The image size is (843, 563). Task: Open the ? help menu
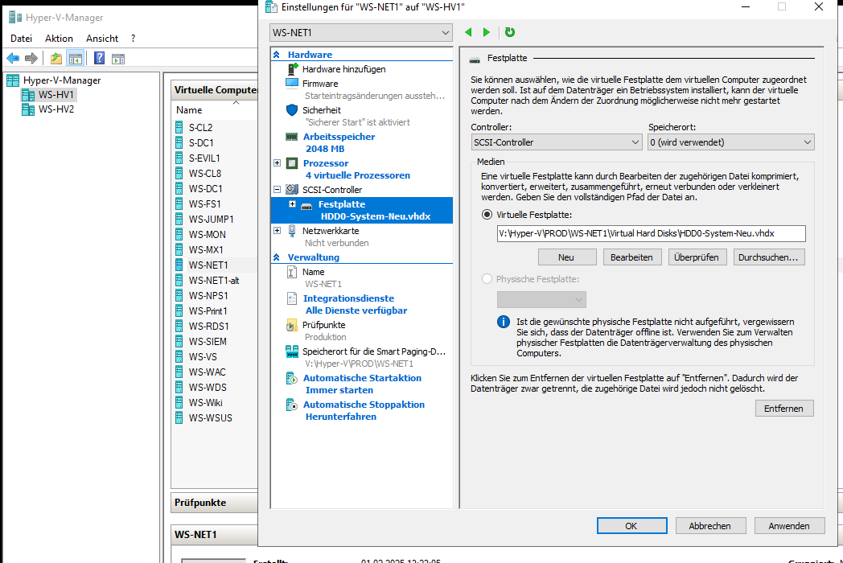coord(133,38)
